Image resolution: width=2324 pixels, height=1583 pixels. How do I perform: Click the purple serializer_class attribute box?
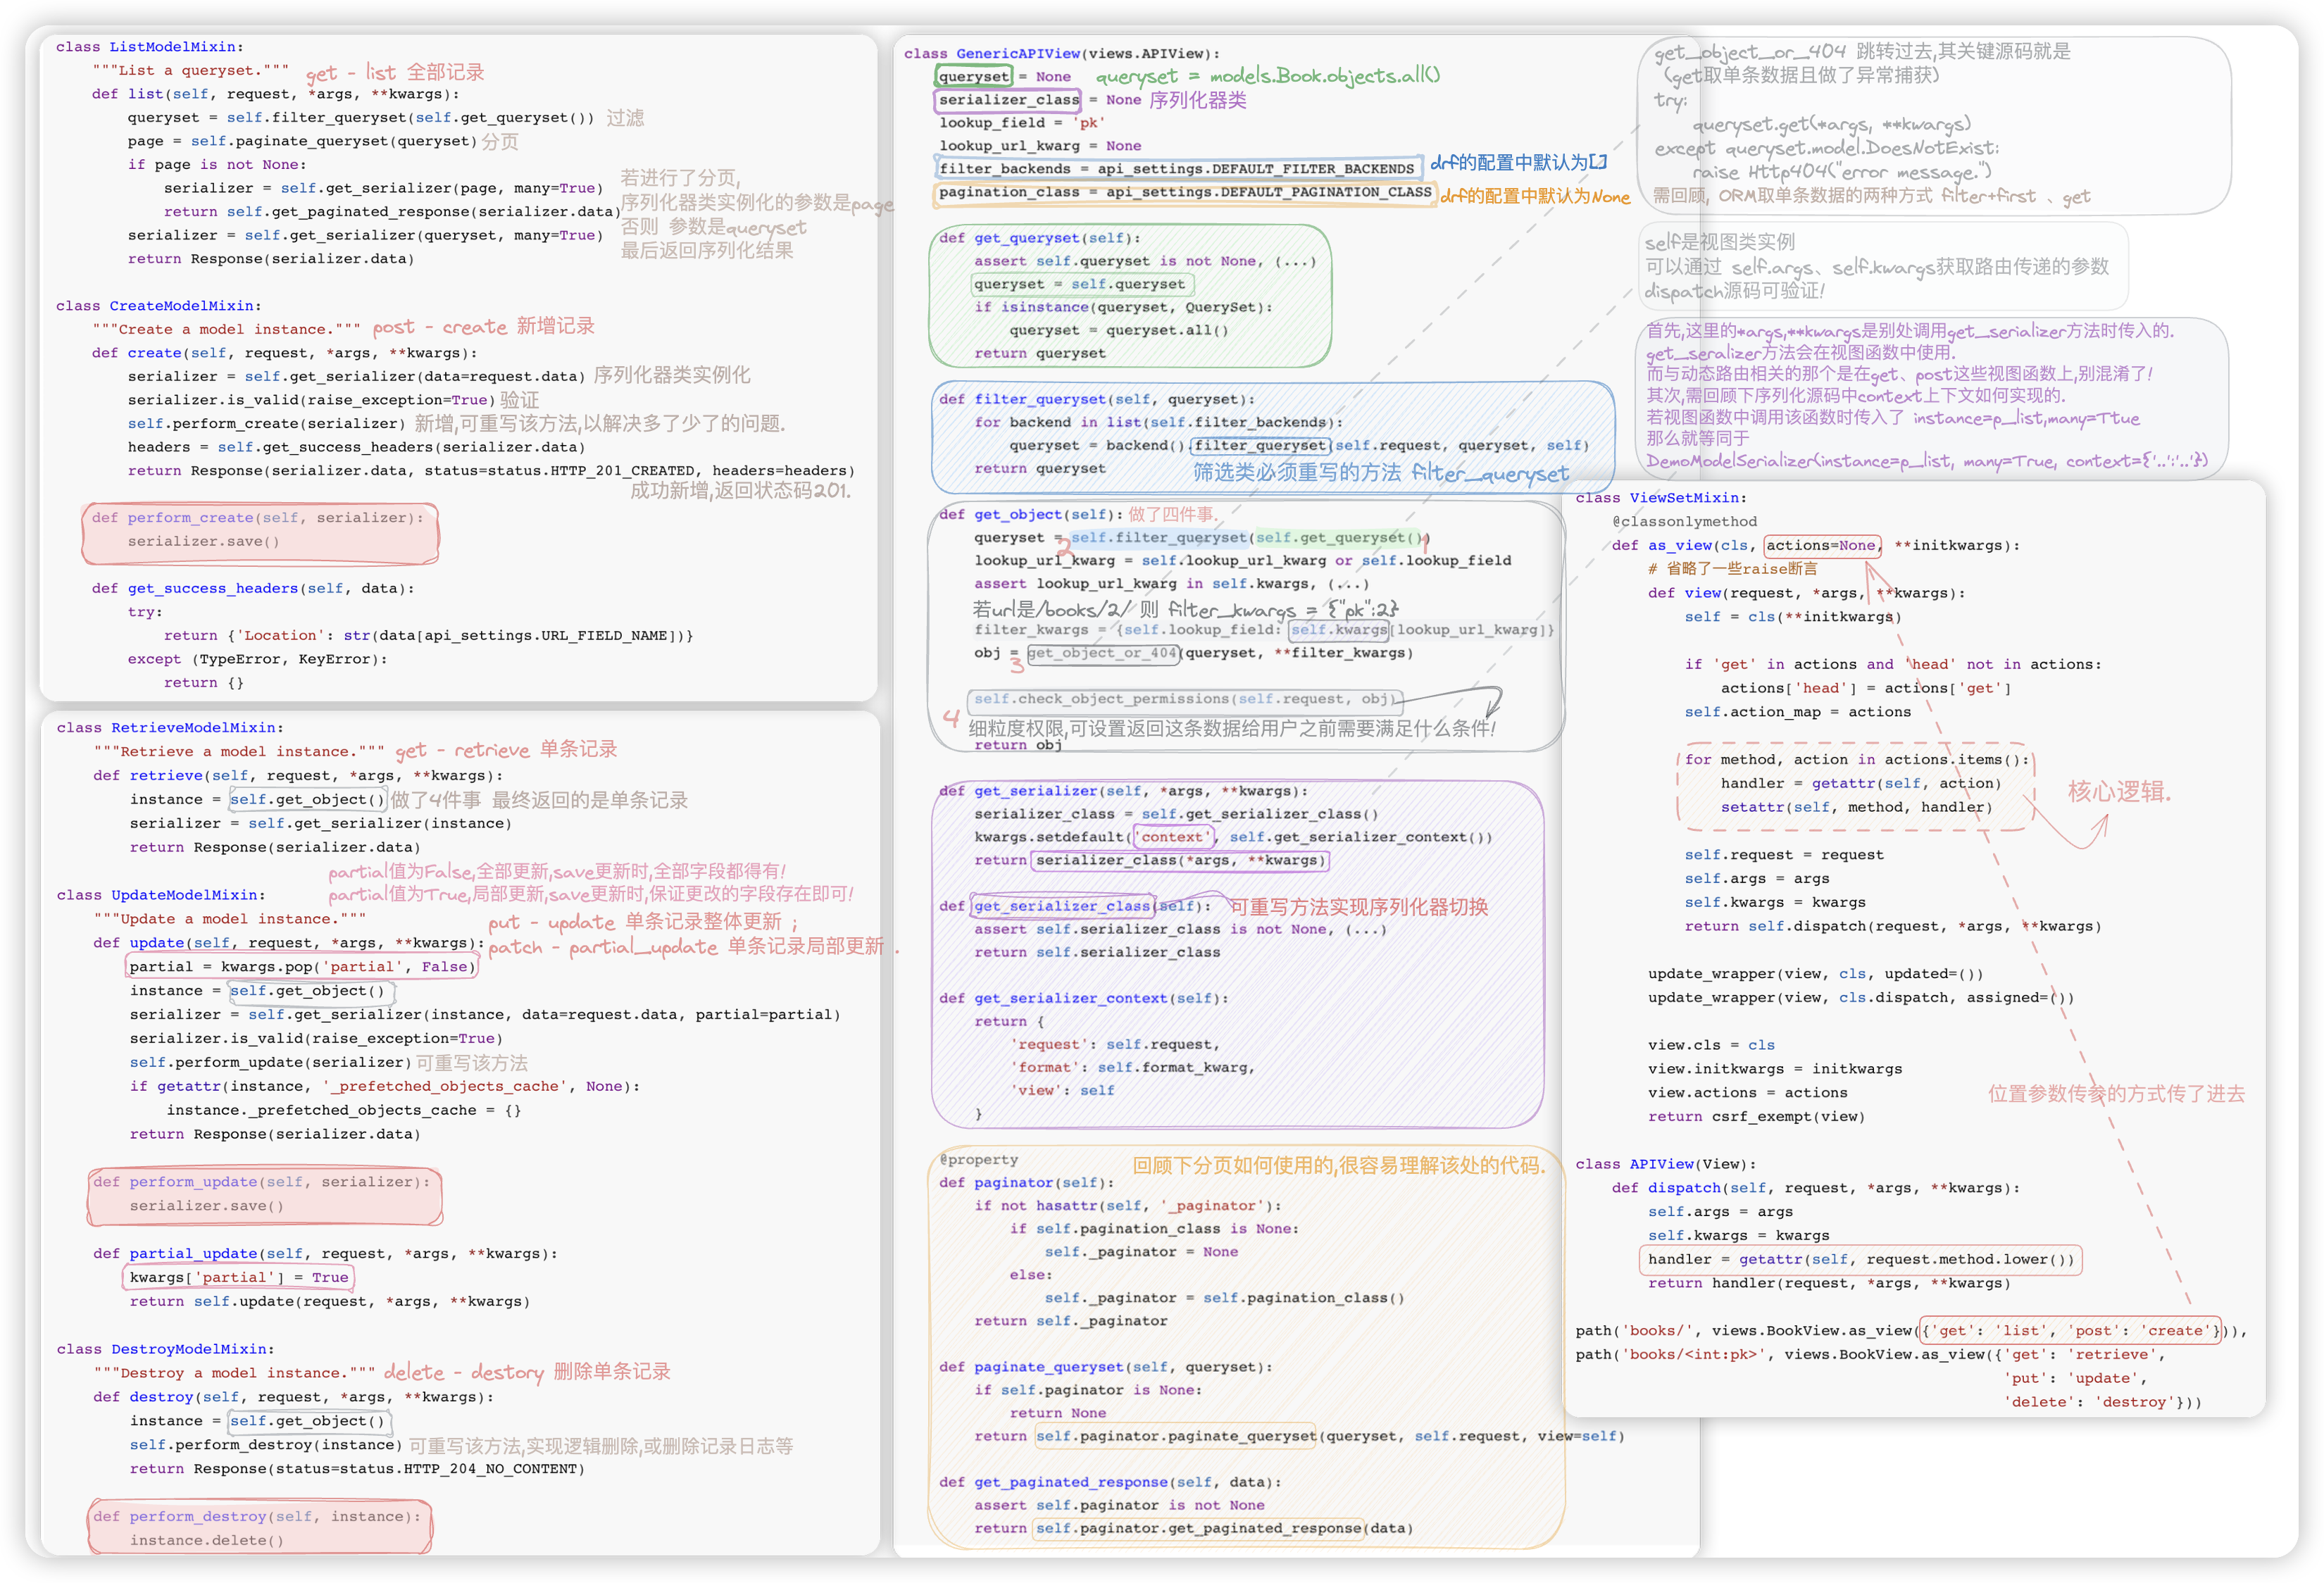1008,100
